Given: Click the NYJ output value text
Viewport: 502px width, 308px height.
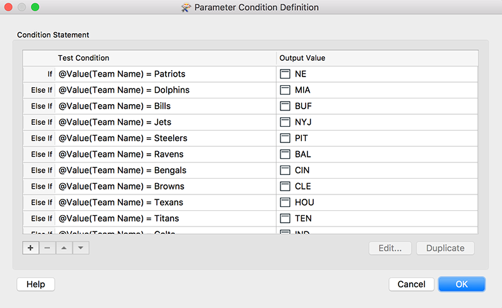Looking at the screenshot, I should click(x=303, y=122).
